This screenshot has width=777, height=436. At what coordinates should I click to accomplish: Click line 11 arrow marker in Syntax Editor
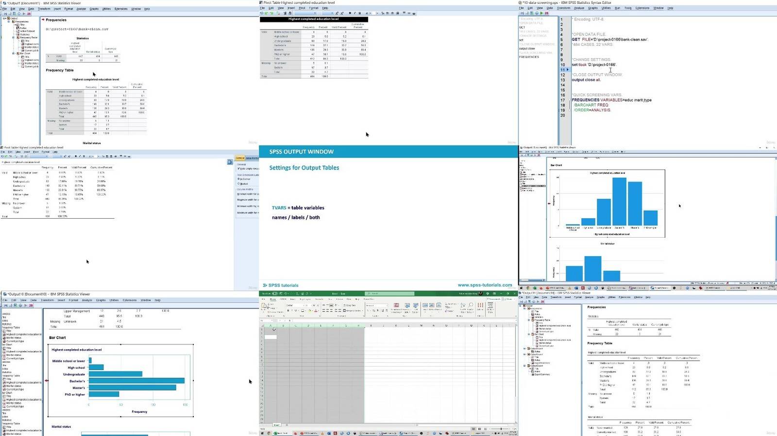click(x=567, y=70)
